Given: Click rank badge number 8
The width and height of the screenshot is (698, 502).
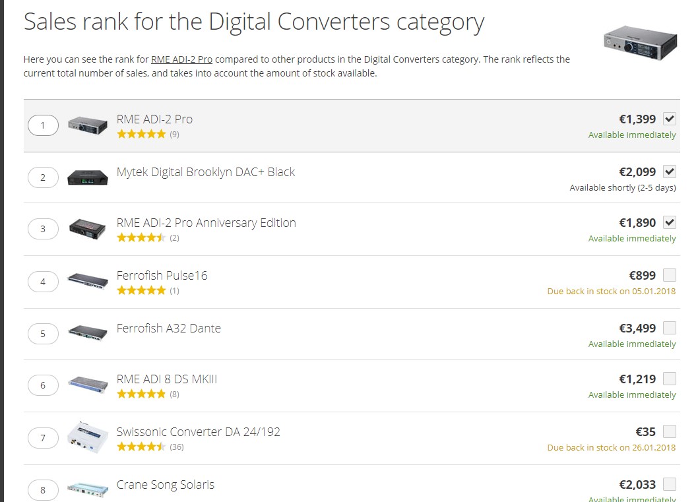Looking at the screenshot, I should pyautogui.click(x=43, y=490).
